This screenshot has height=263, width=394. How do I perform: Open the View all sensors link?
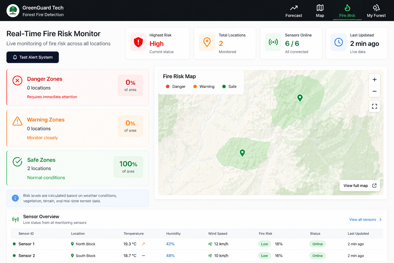pos(362,220)
